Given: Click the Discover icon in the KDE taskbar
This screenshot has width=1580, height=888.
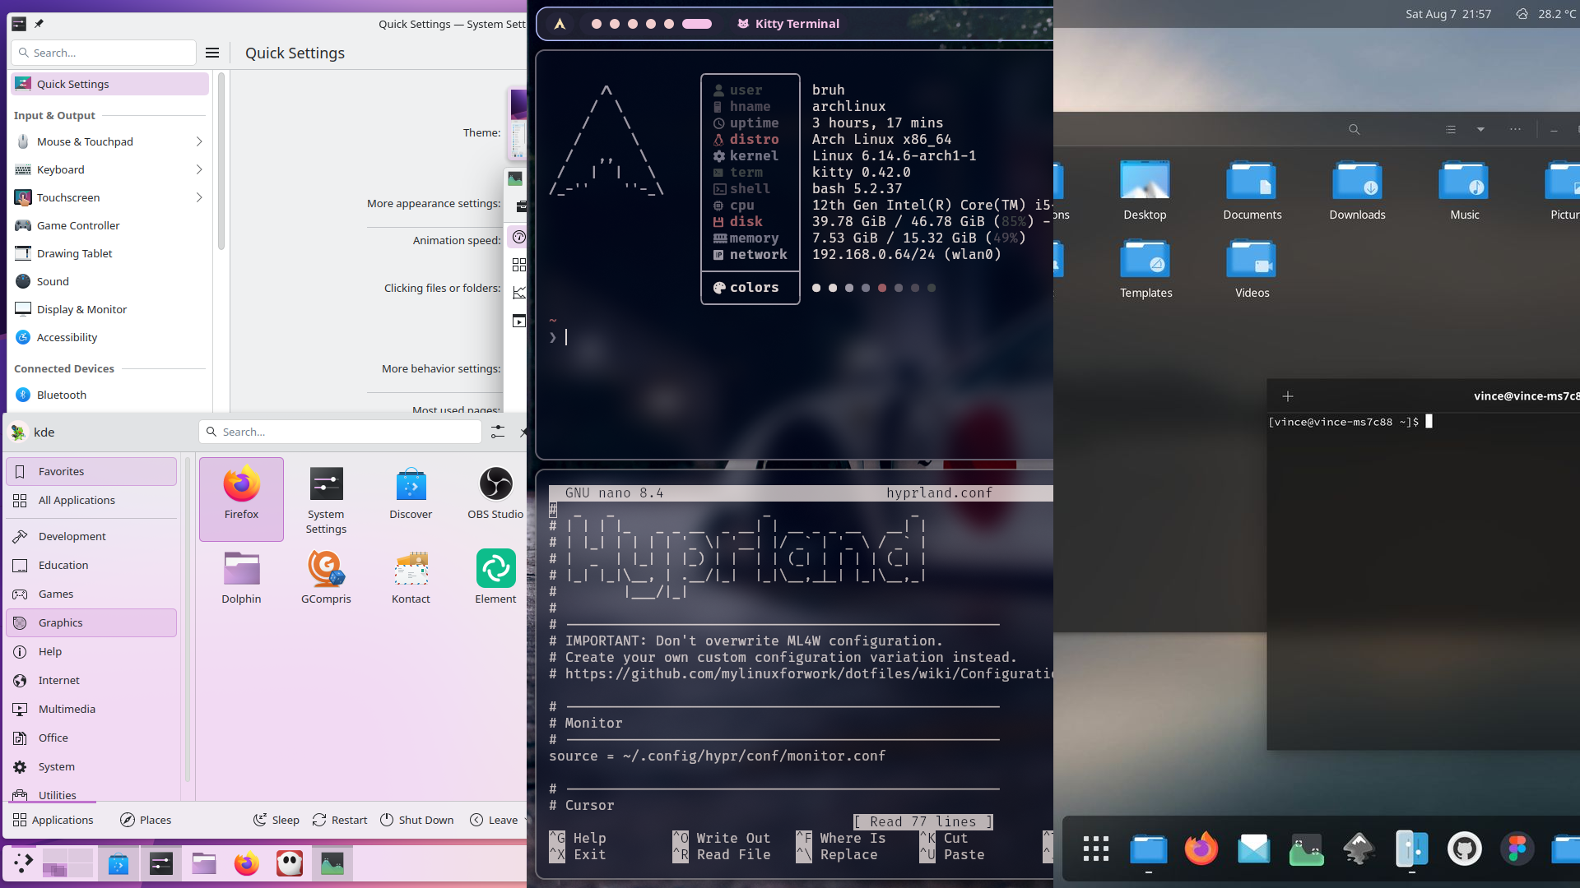Looking at the screenshot, I should tap(118, 863).
